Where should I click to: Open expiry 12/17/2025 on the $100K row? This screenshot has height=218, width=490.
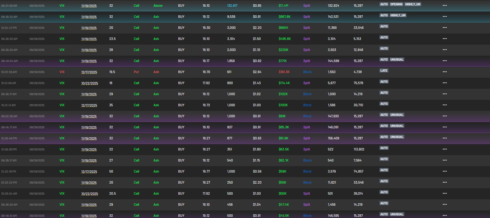[89, 105]
